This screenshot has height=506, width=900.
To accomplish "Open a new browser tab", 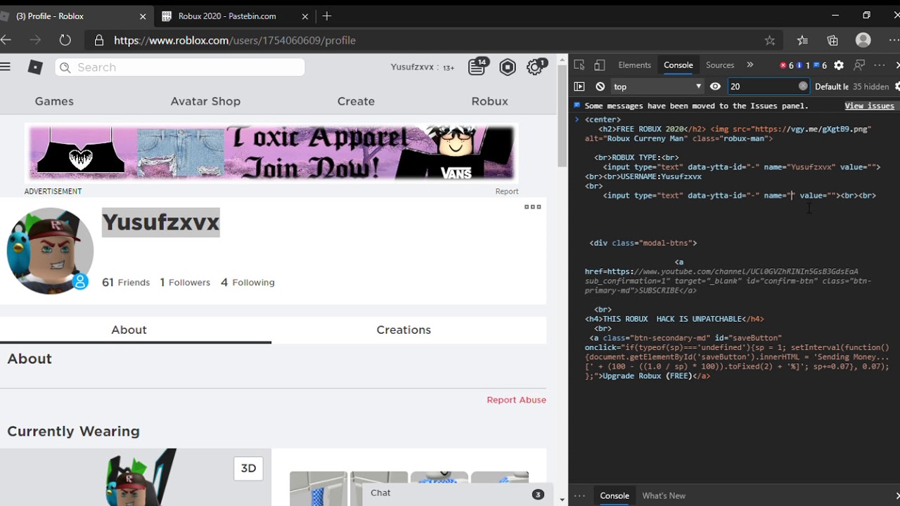I will click(327, 15).
